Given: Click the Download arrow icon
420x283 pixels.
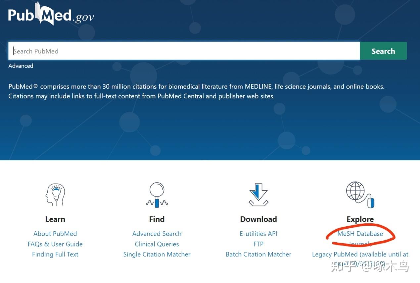Looking at the screenshot, I should click(258, 195).
